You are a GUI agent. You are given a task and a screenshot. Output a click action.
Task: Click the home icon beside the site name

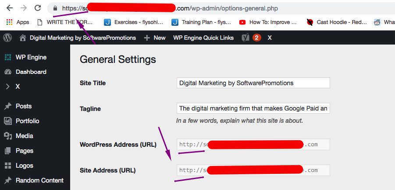click(23, 38)
